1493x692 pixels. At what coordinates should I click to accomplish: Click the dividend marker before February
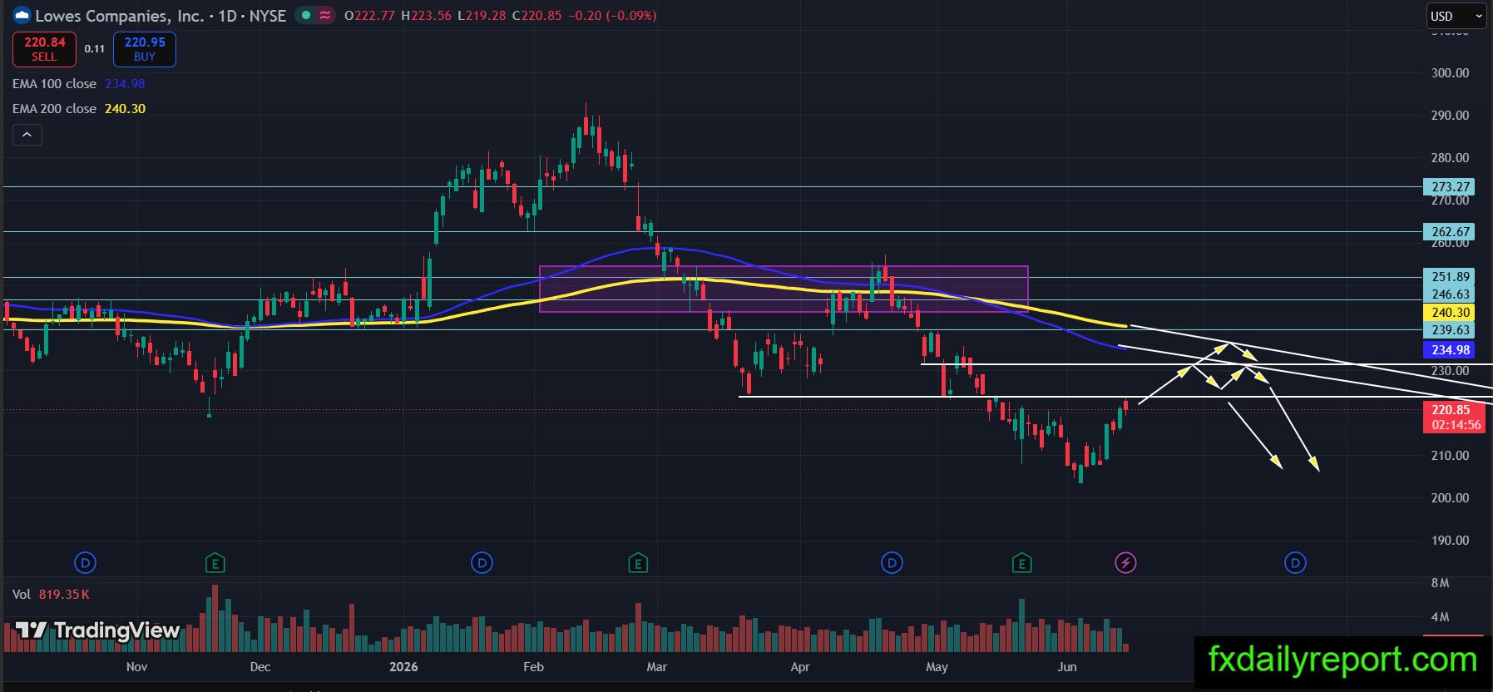coord(482,563)
